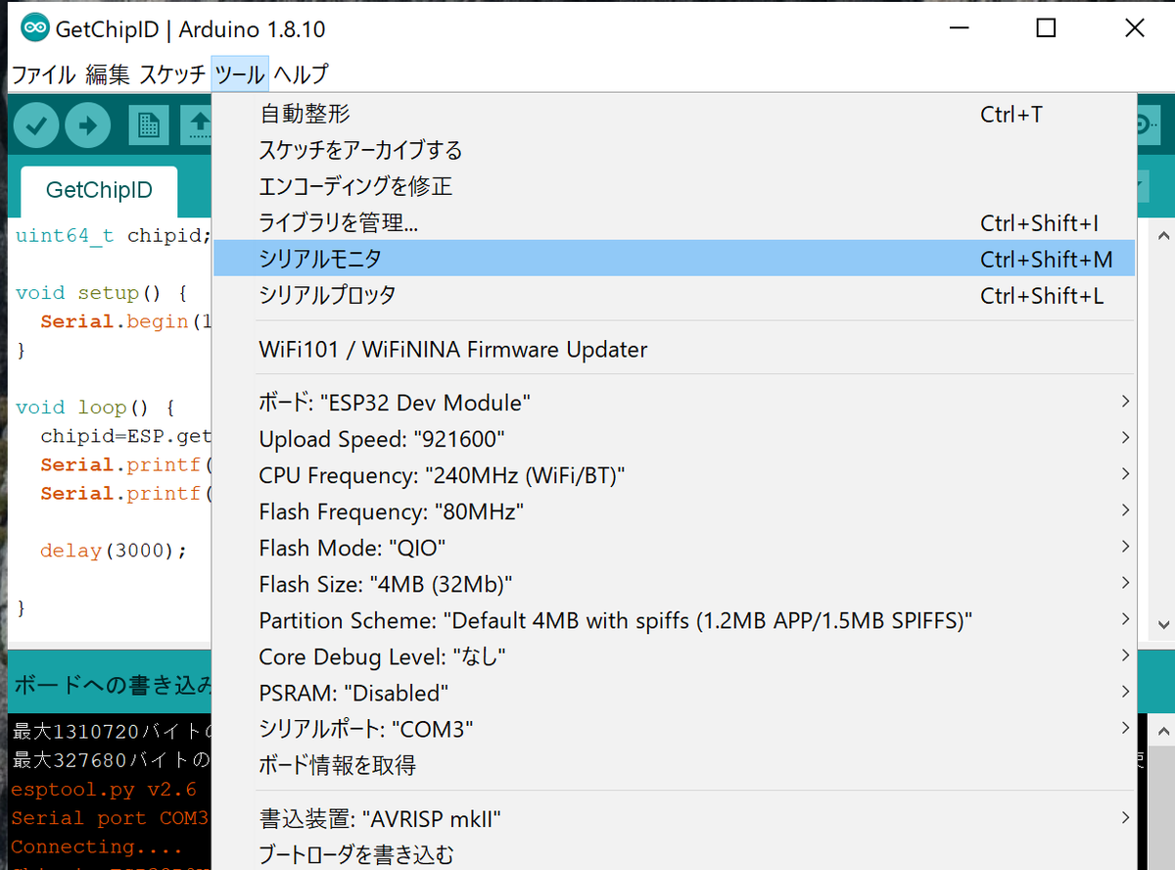Minimize the Arduino window
The width and height of the screenshot is (1175, 870).
[x=958, y=28]
